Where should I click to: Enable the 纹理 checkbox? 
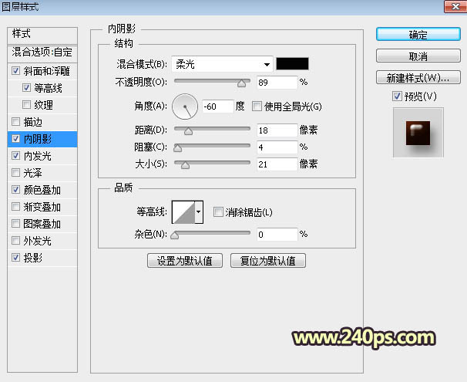26,105
